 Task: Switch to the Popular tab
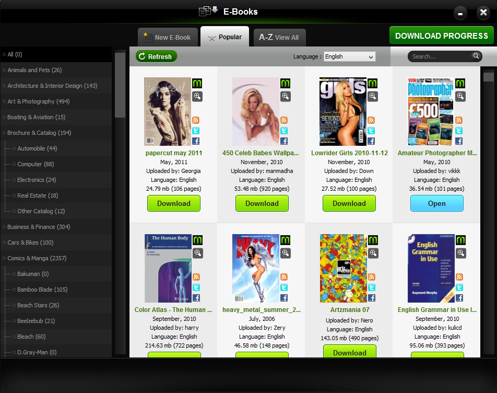224,37
